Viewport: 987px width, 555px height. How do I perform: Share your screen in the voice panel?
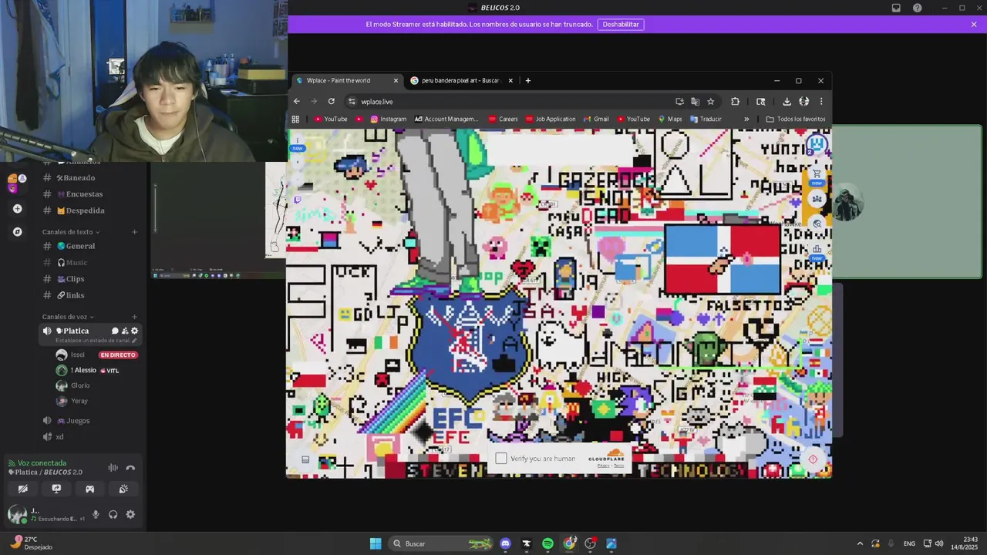56,489
